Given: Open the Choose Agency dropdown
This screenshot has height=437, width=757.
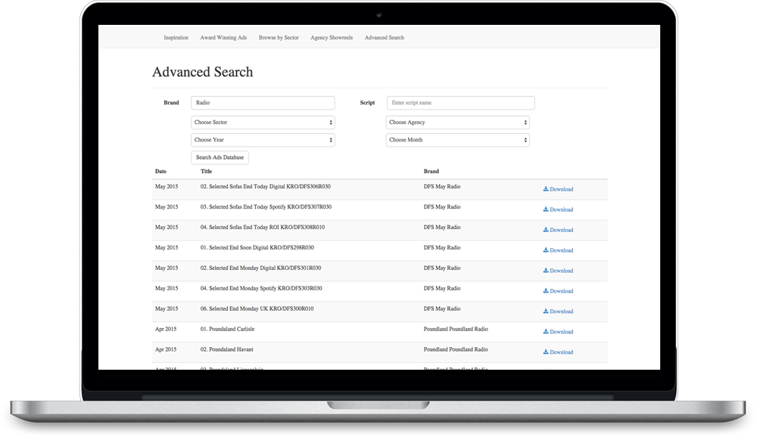Looking at the screenshot, I should [x=457, y=122].
